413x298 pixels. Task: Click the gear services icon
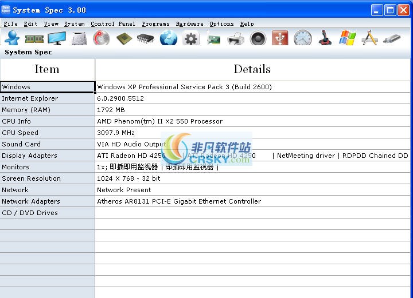pyautogui.click(x=191, y=38)
